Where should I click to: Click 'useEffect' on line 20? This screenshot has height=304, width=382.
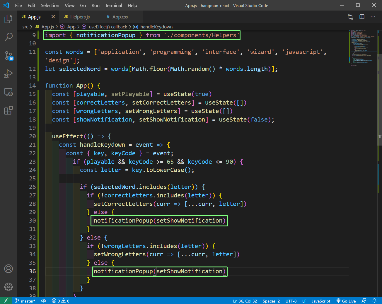pos(68,136)
